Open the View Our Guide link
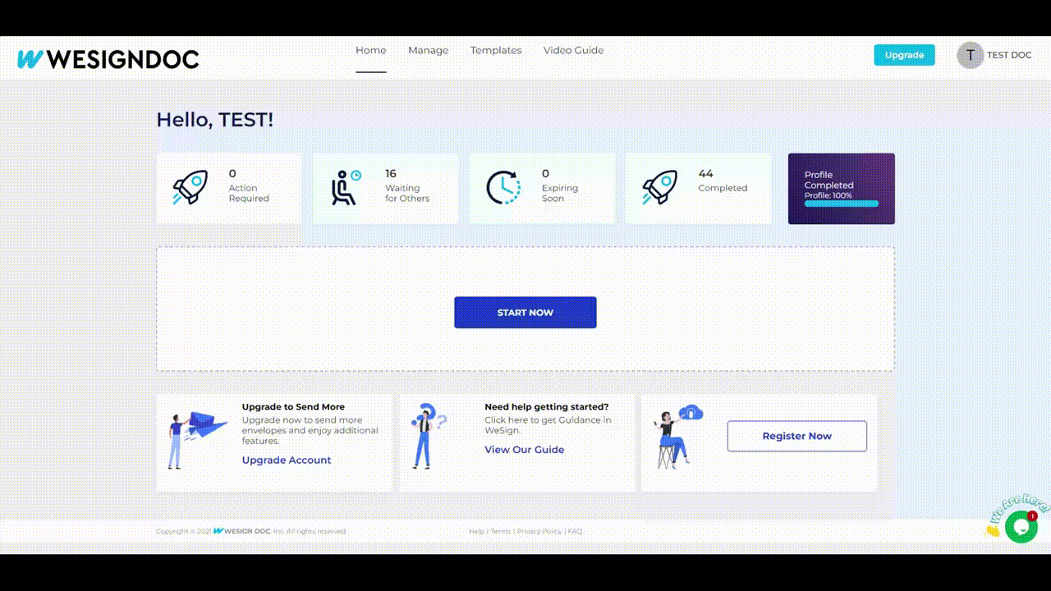 click(x=524, y=450)
